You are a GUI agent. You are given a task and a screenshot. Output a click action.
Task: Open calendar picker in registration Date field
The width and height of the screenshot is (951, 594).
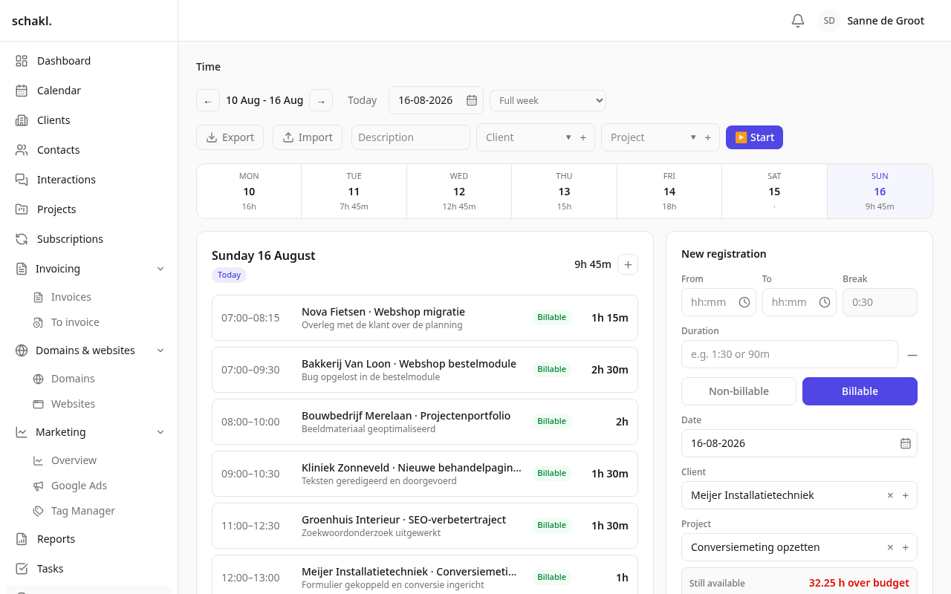[x=906, y=443]
